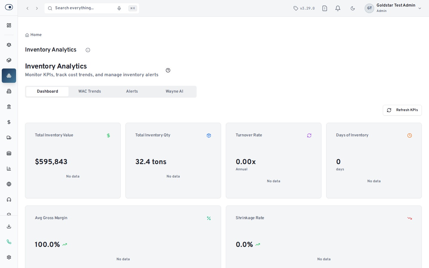Click the Refresh KPIs button
The width and height of the screenshot is (429, 268).
(402, 110)
